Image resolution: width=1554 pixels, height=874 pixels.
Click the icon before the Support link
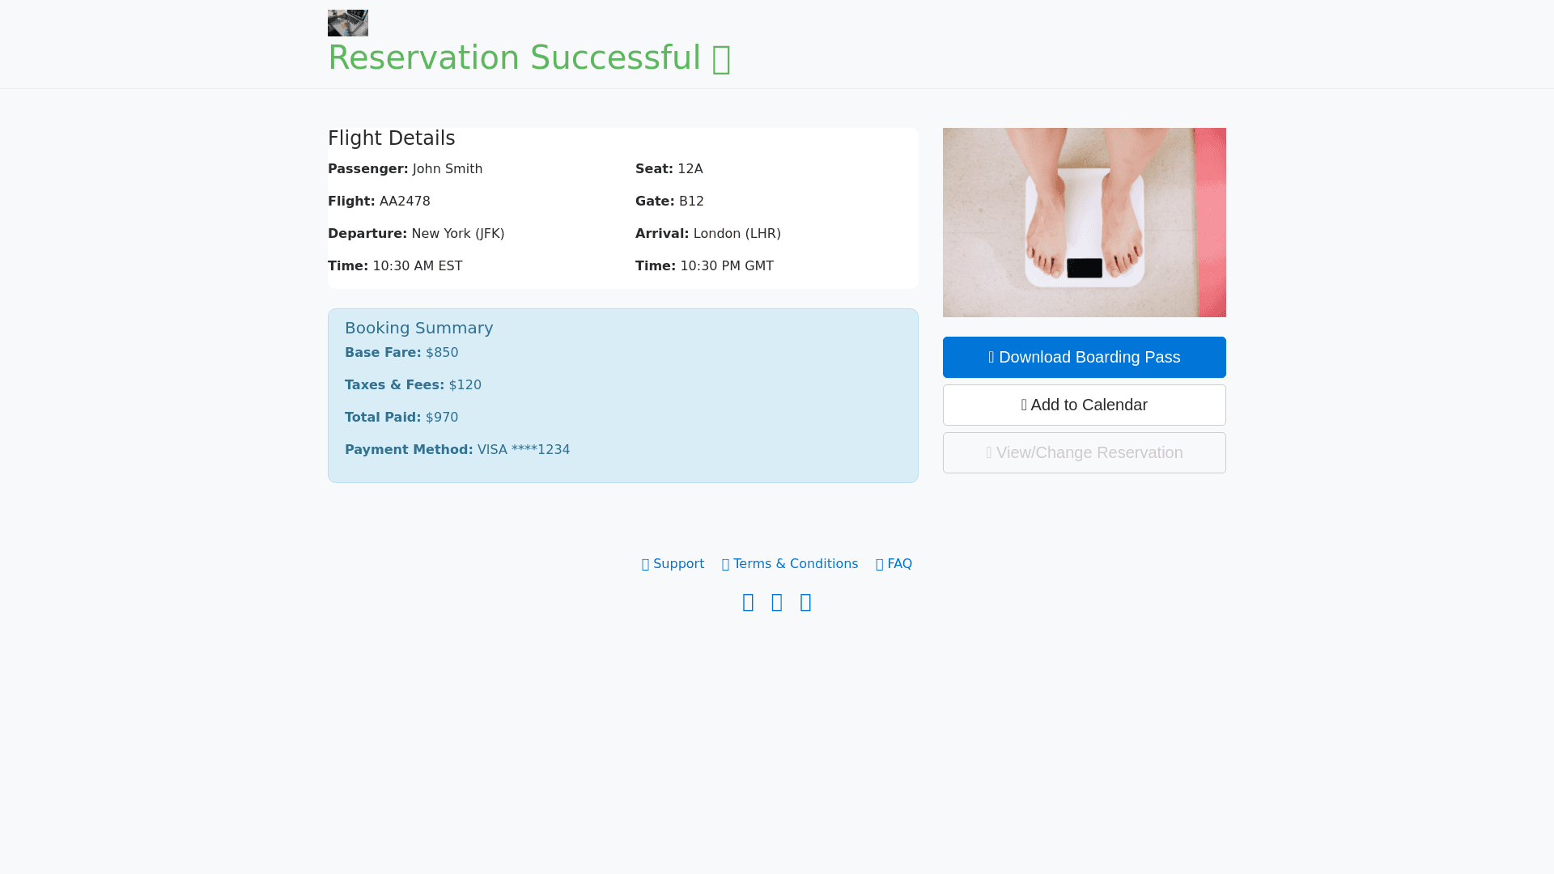click(x=646, y=565)
